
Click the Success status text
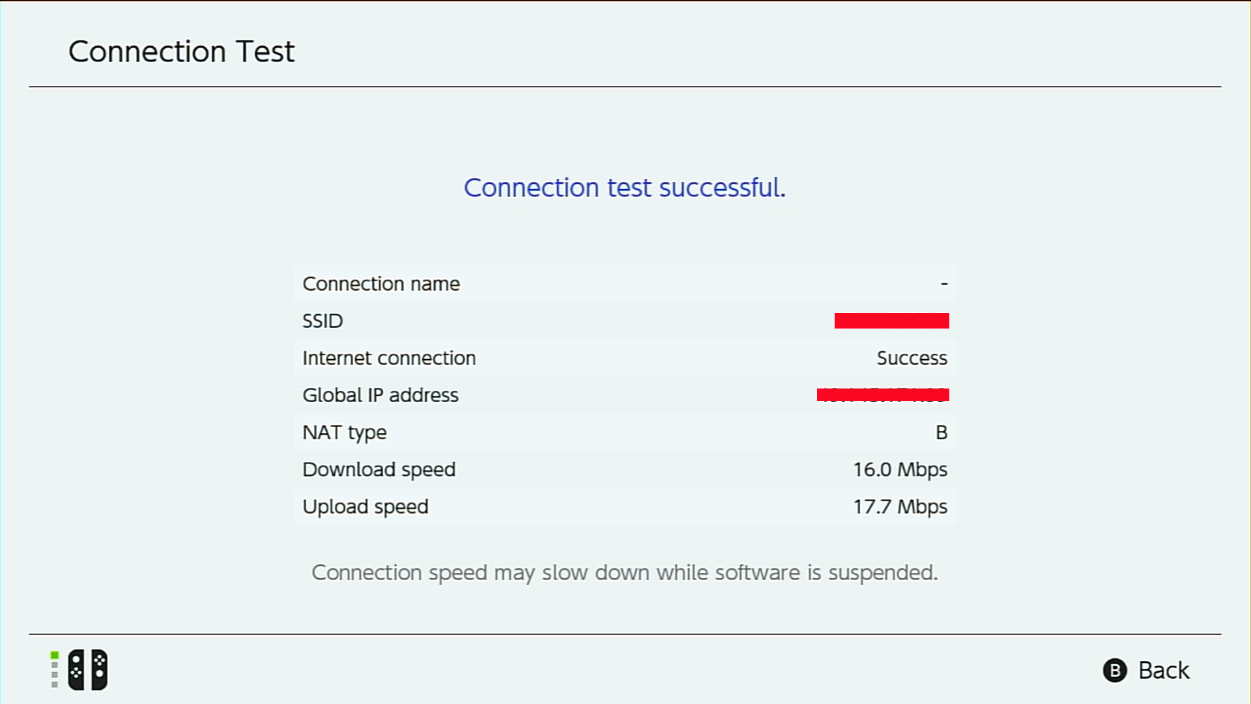[x=912, y=358]
